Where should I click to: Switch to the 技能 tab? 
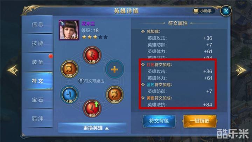[37, 43]
